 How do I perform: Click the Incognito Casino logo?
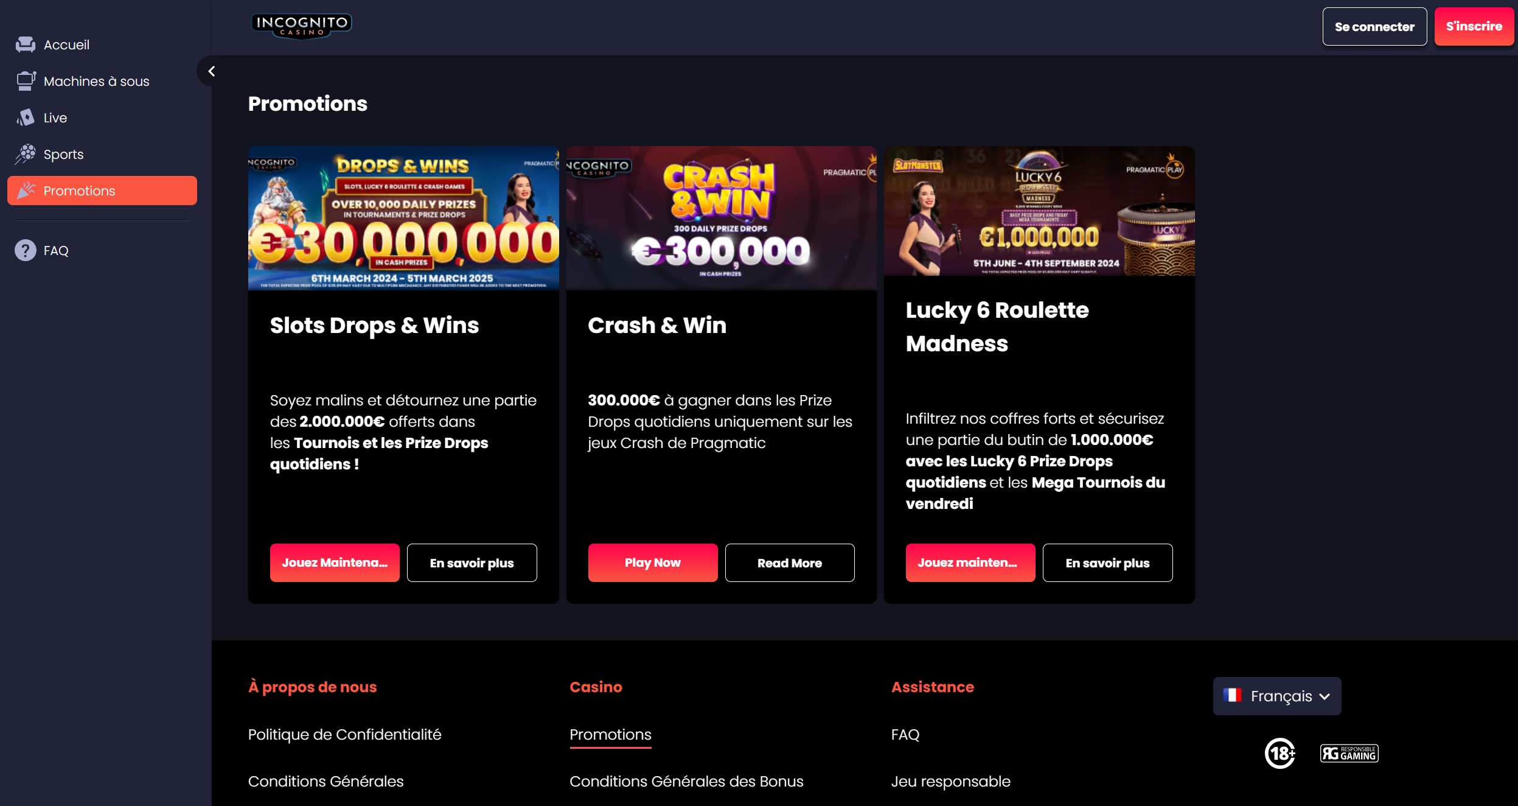point(301,26)
